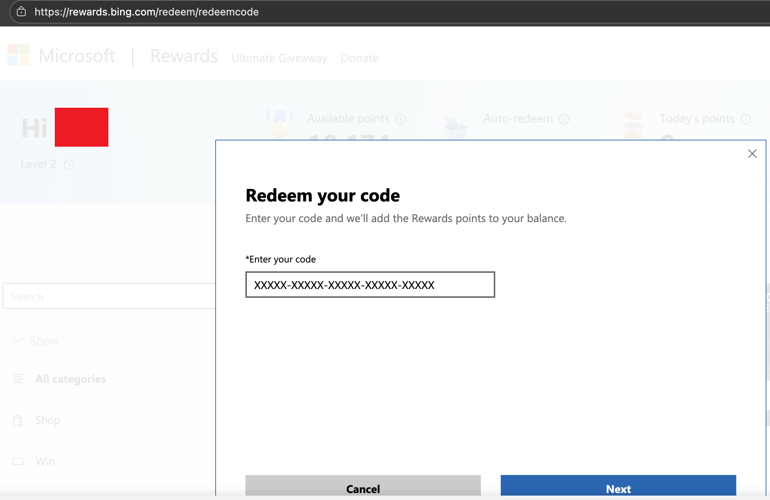Select the Win icon in sidebar

[x=18, y=461]
